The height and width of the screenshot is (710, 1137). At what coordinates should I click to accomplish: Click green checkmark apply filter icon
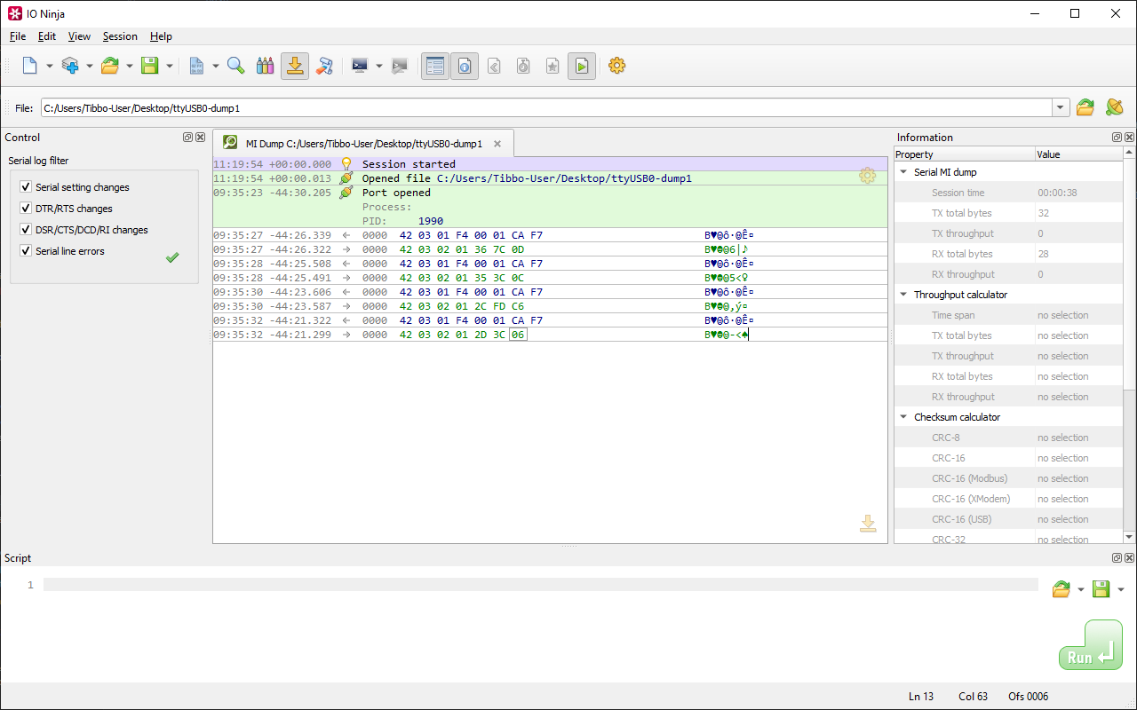coord(172,256)
